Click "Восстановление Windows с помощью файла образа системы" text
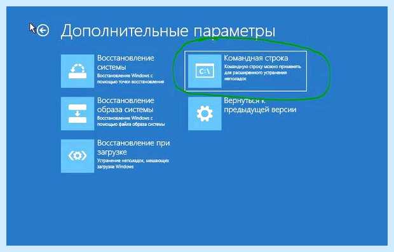This screenshot has width=394, height=252. click(x=131, y=121)
